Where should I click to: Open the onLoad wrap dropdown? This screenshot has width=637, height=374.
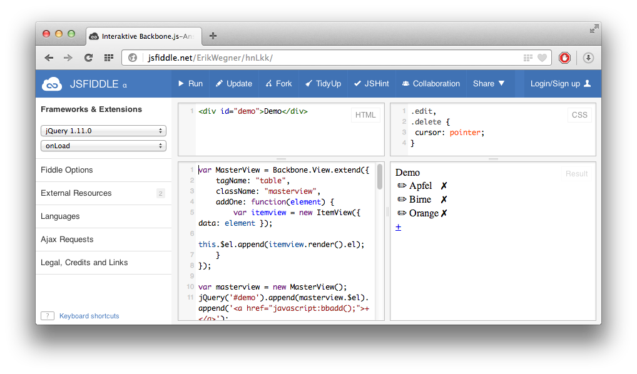pos(103,146)
